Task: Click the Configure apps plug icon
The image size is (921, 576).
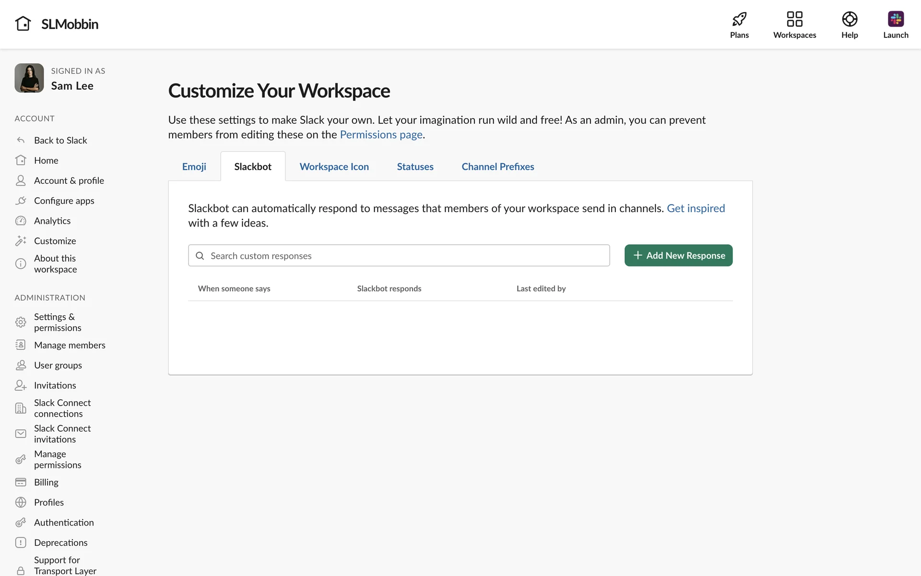Action: [x=21, y=201]
